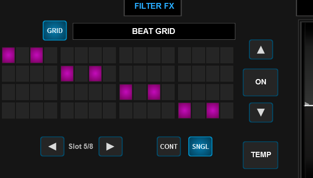This screenshot has height=178, width=313.
Task: Click the TEMP button
Action: (261, 155)
